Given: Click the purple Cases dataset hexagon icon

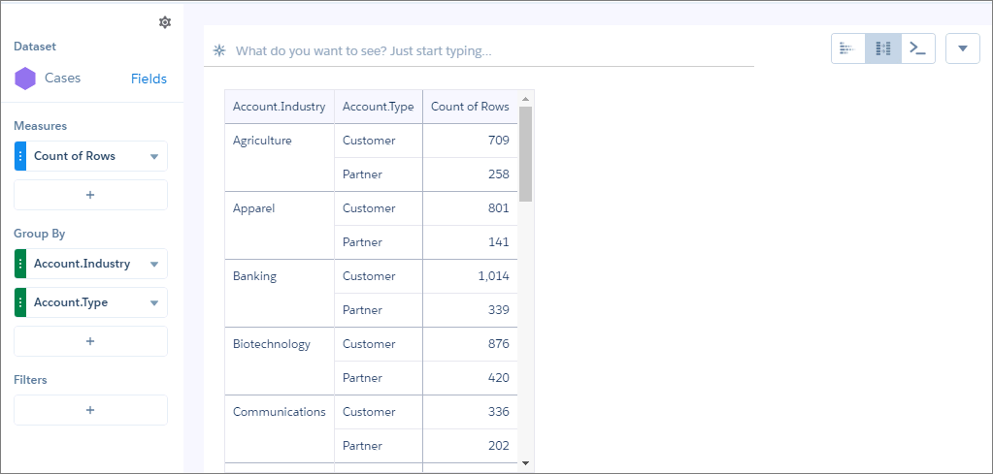Looking at the screenshot, I should [25, 79].
